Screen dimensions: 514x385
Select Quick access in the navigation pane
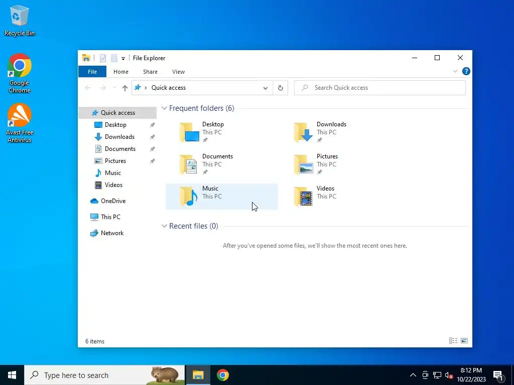(x=117, y=113)
